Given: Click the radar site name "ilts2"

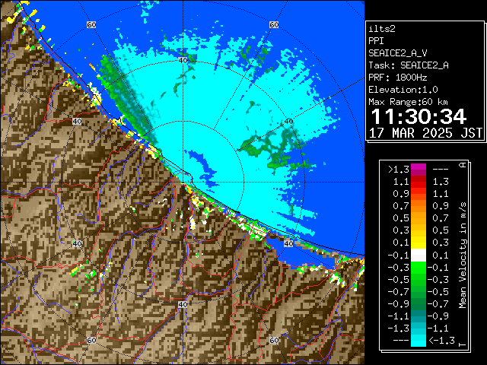Looking at the screenshot, I should click(382, 29).
